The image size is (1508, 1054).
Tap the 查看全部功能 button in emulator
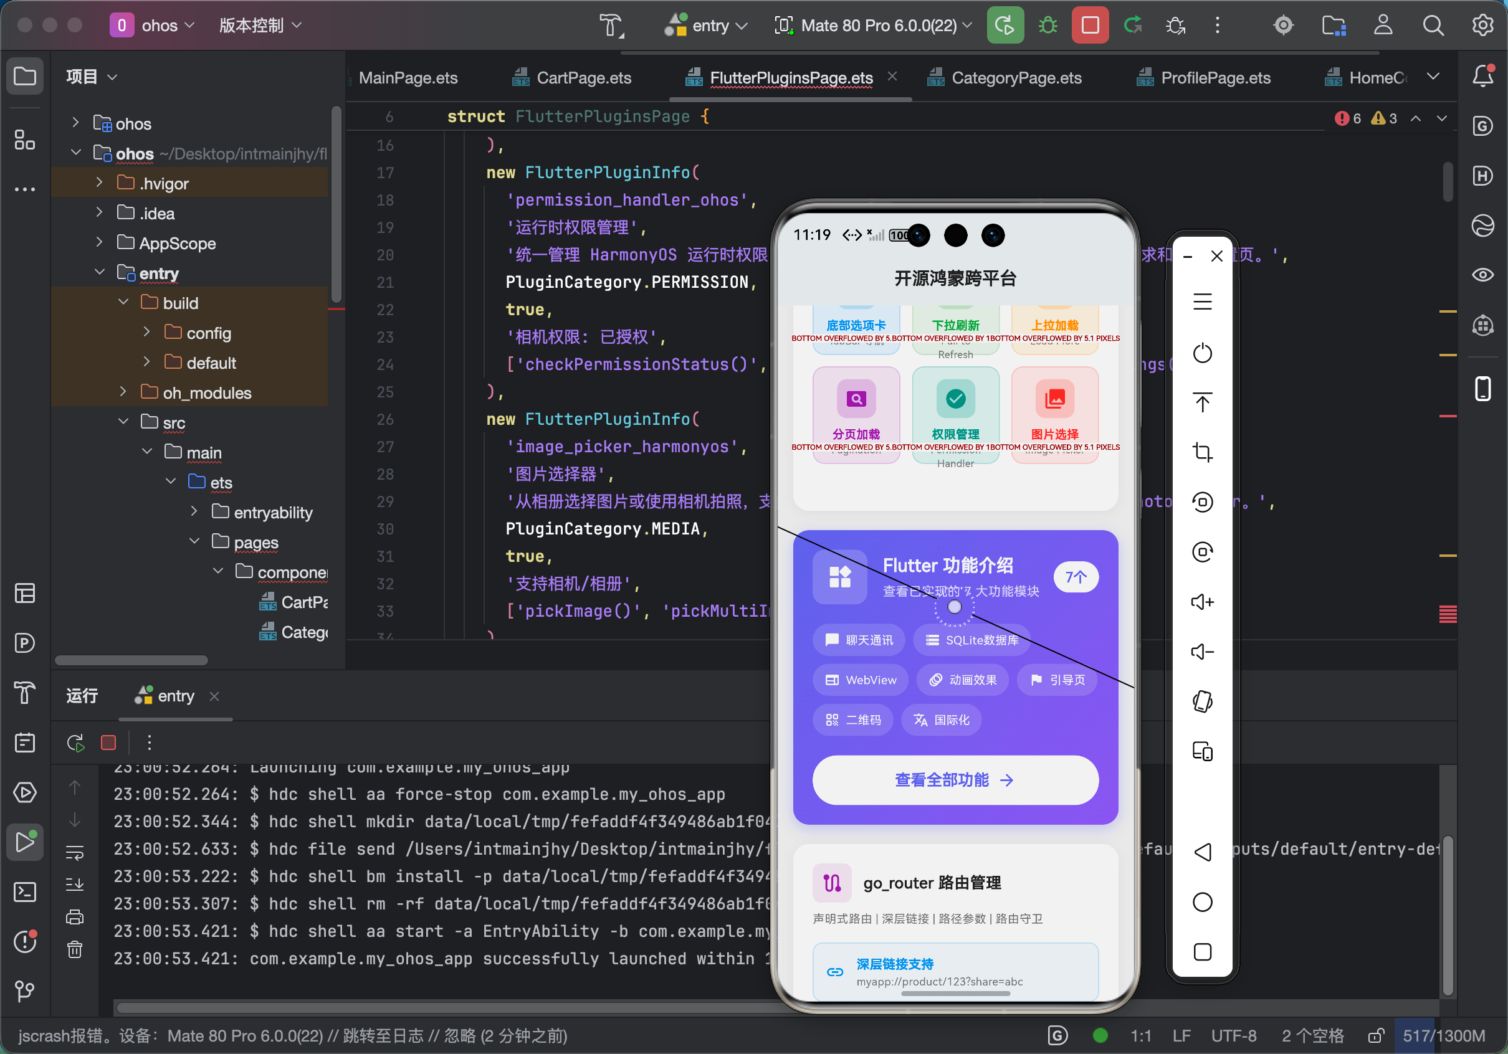pyautogui.click(x=955, y=779)
